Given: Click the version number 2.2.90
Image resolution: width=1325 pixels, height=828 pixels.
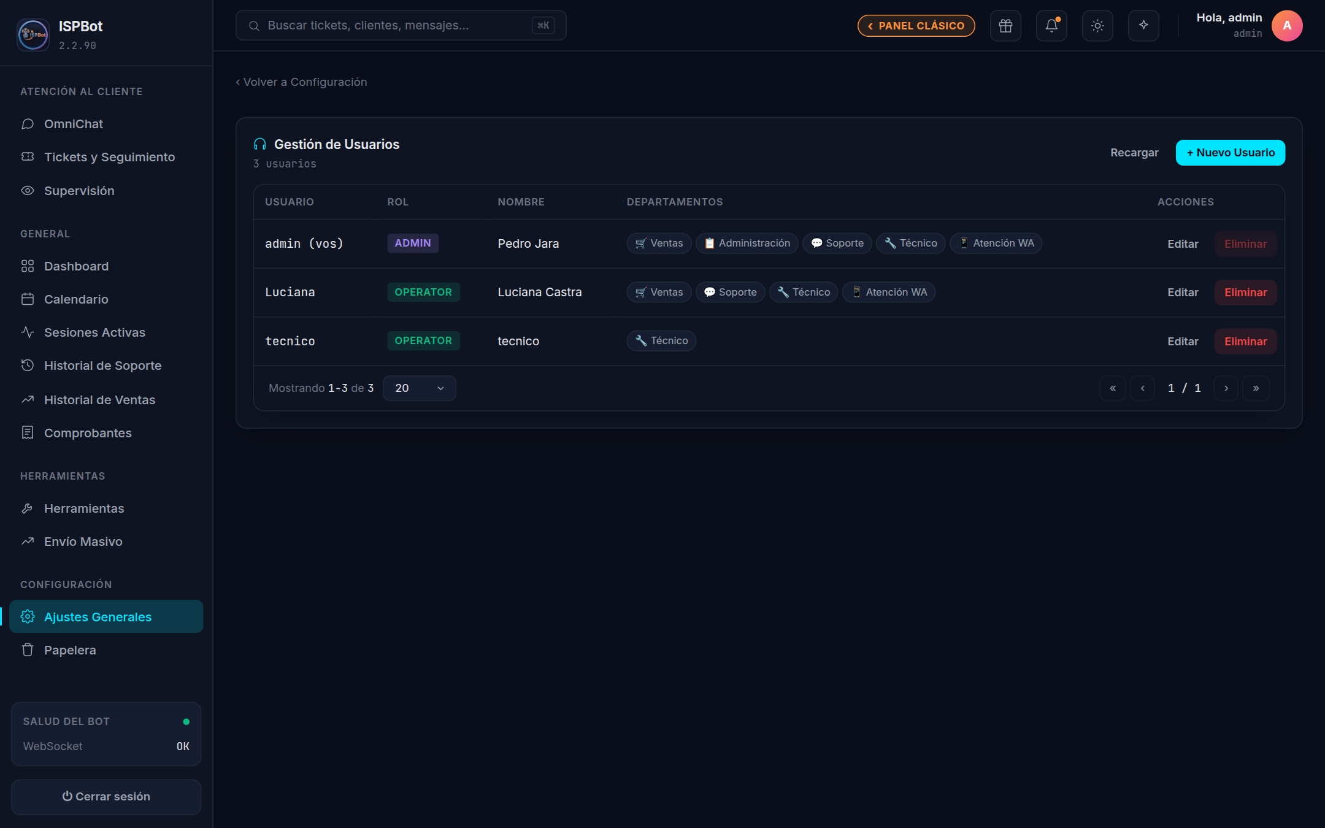Looking at the screenshot, I should (x=77, y=46).
